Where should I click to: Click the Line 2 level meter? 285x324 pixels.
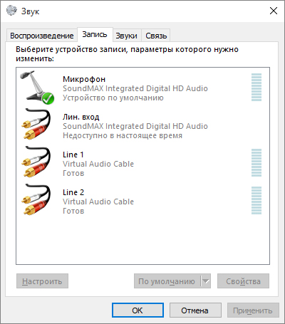pyautogui.click(x=256, y=200)
